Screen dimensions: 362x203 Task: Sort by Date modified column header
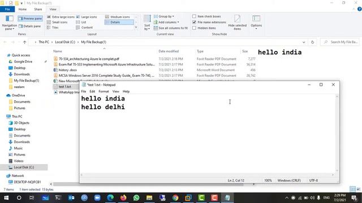(169, 51)
